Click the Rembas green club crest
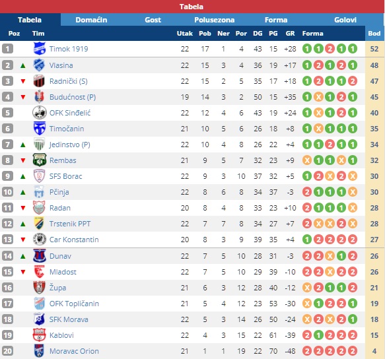 pos(39,160)
